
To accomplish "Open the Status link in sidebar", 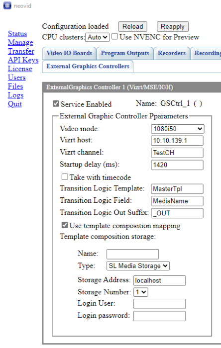I will [x=17, y=34].
